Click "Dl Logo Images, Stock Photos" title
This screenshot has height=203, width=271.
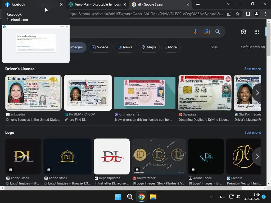click(159, 183)
